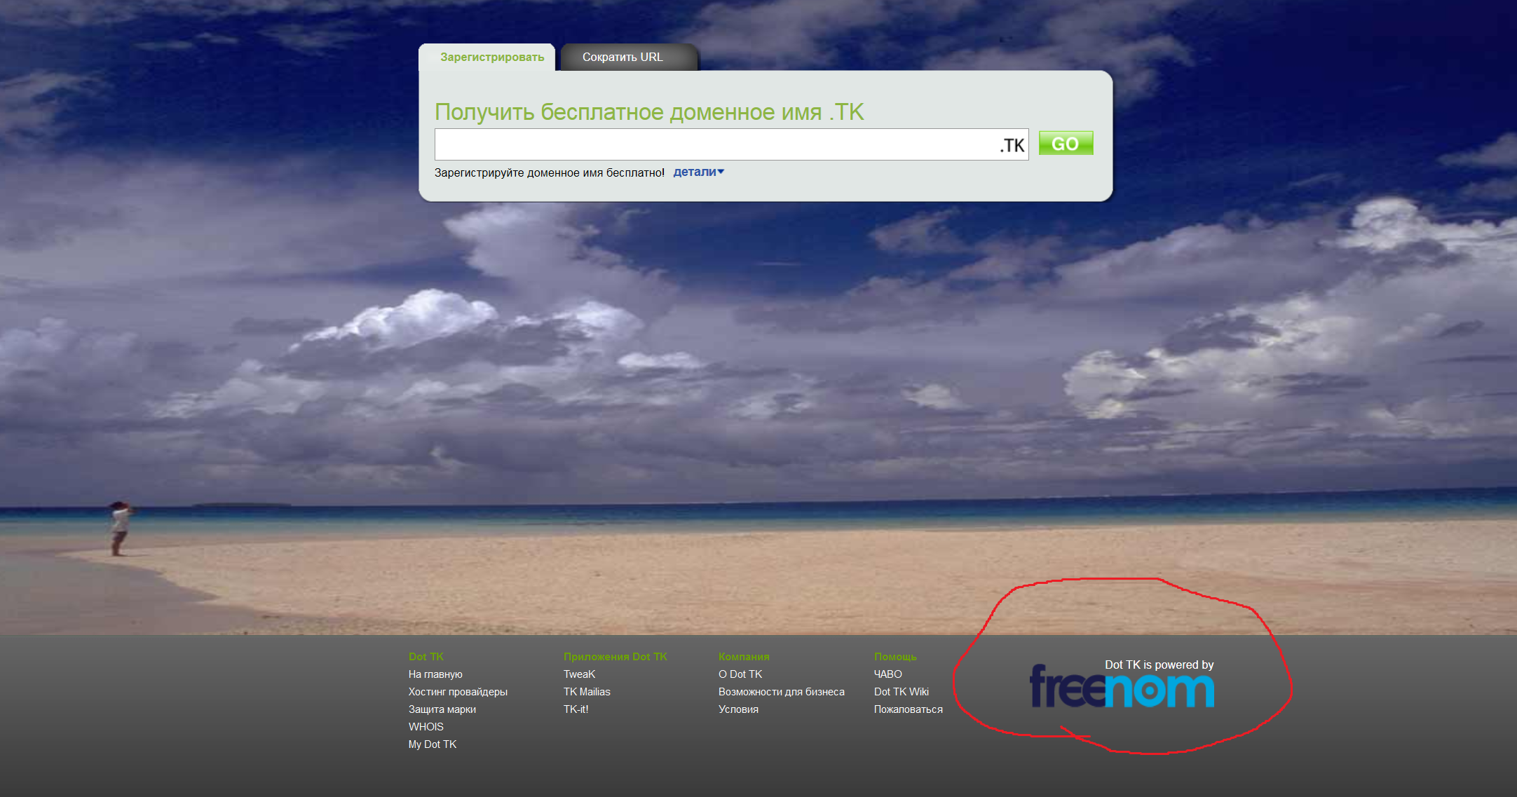
Task: Go to My Dot TK link
Action: tap(432, 744)
